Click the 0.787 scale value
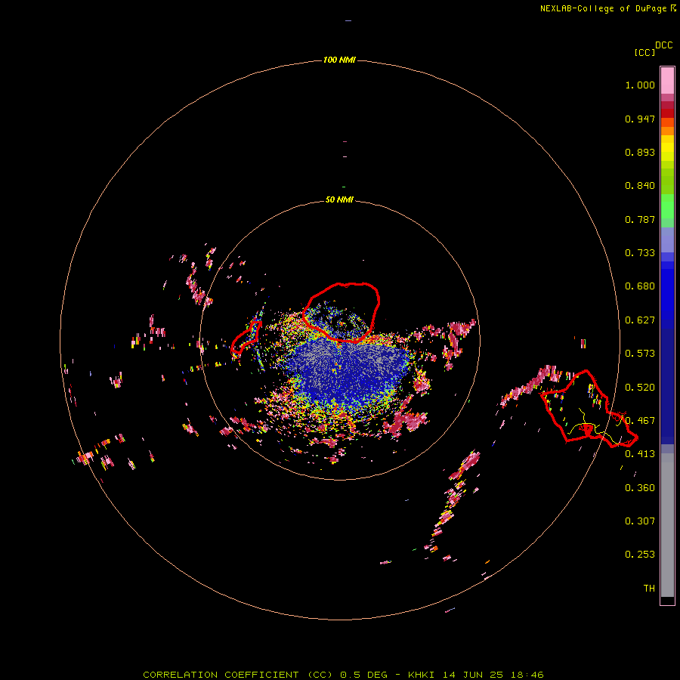The width and height of the screenshot is (680, 680). [640, 219]
